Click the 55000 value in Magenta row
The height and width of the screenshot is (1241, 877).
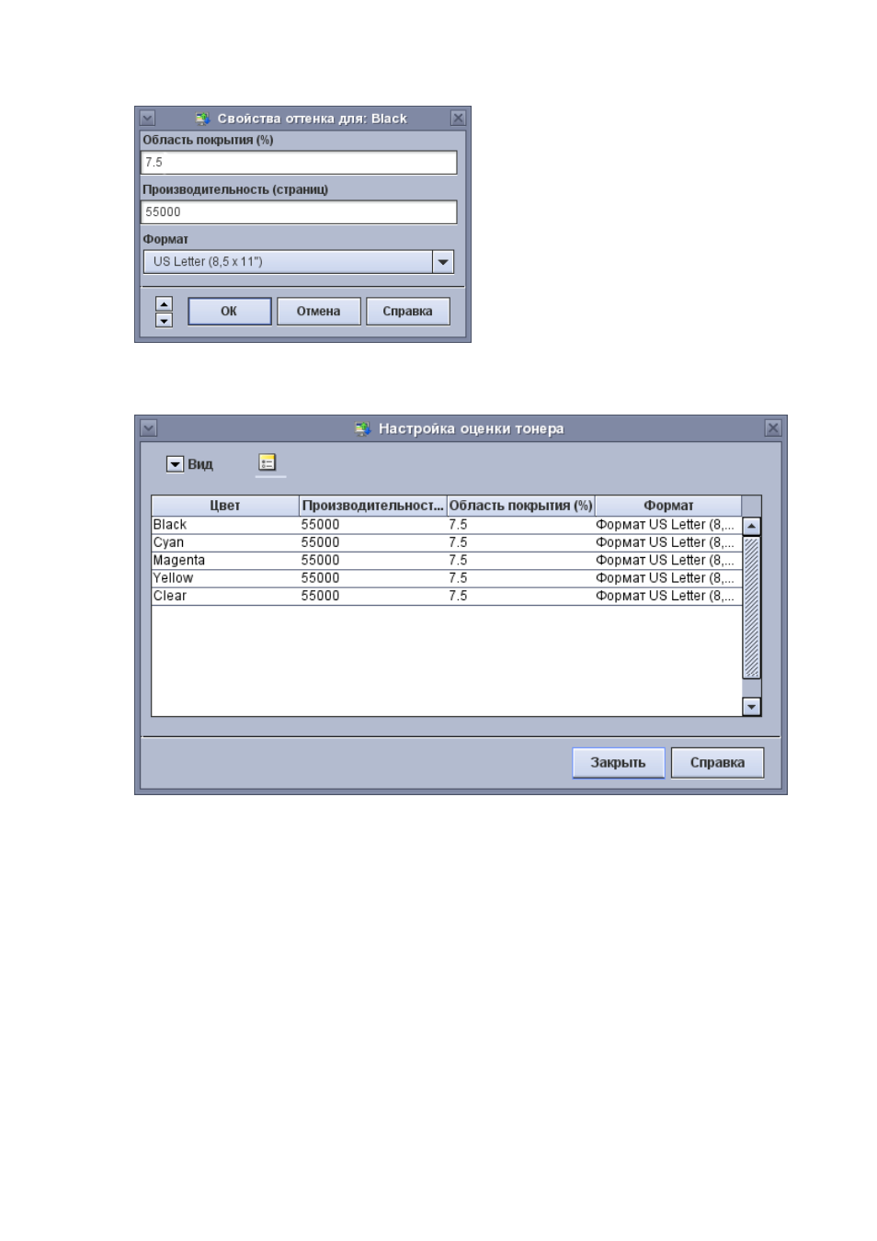click(320, 561)
